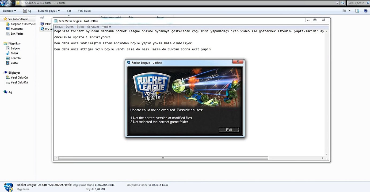The height and width of the screenshot is (192, 370).
Task: Open the Müzik library
Action: click(x=14, y=53)
